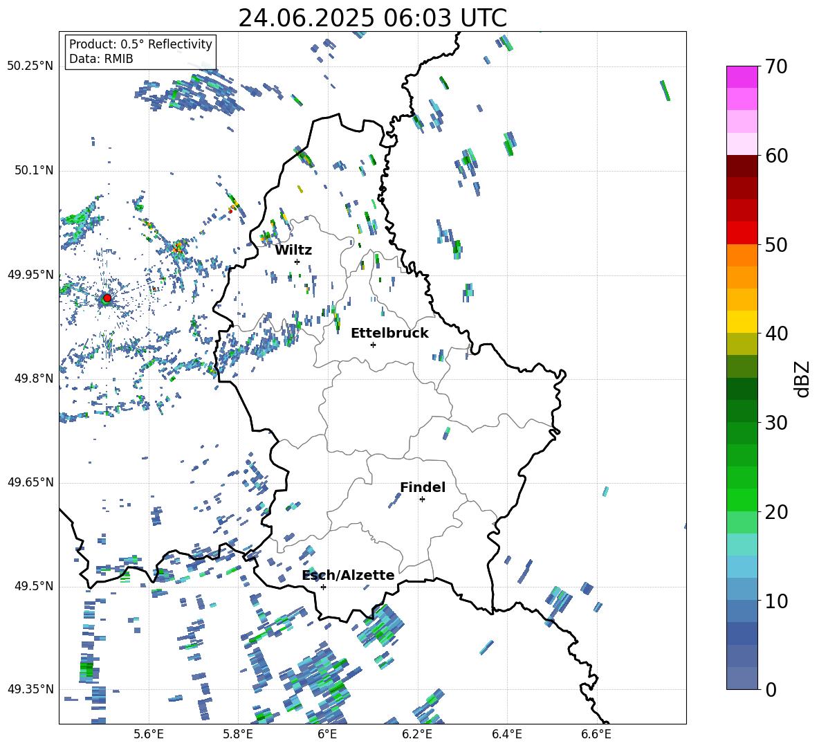This screenshot has height=748, width=819.
Task: Click the yellow 40 dBZ colorbar swatch
Action: (x=742, y=322)
